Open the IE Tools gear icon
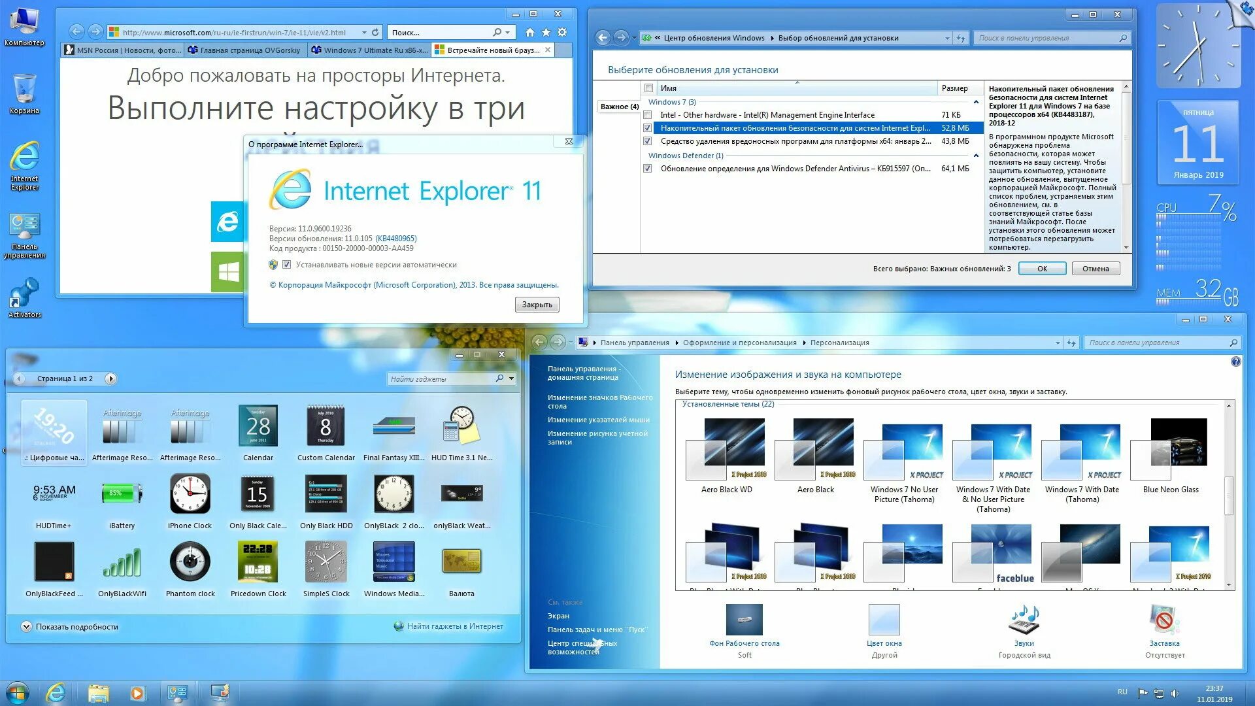 (562, 32)
